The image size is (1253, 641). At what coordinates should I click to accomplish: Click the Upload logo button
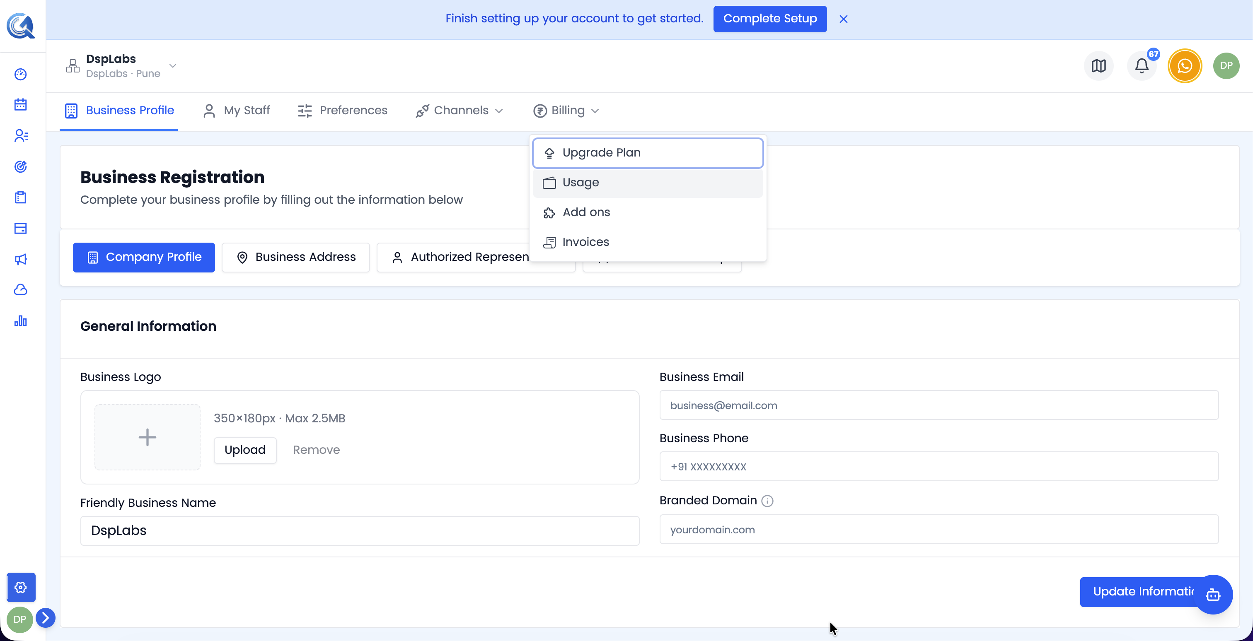[245, 450]
